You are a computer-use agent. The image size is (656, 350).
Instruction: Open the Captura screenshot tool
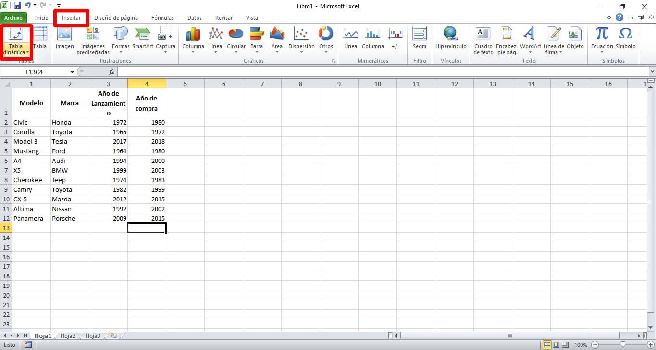(165, 41)
